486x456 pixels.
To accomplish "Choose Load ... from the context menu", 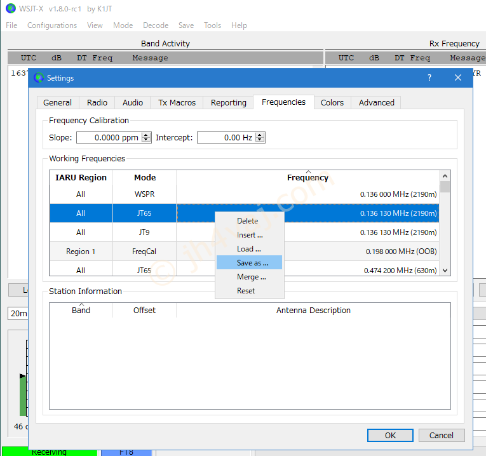I will (x=250, y=249).
